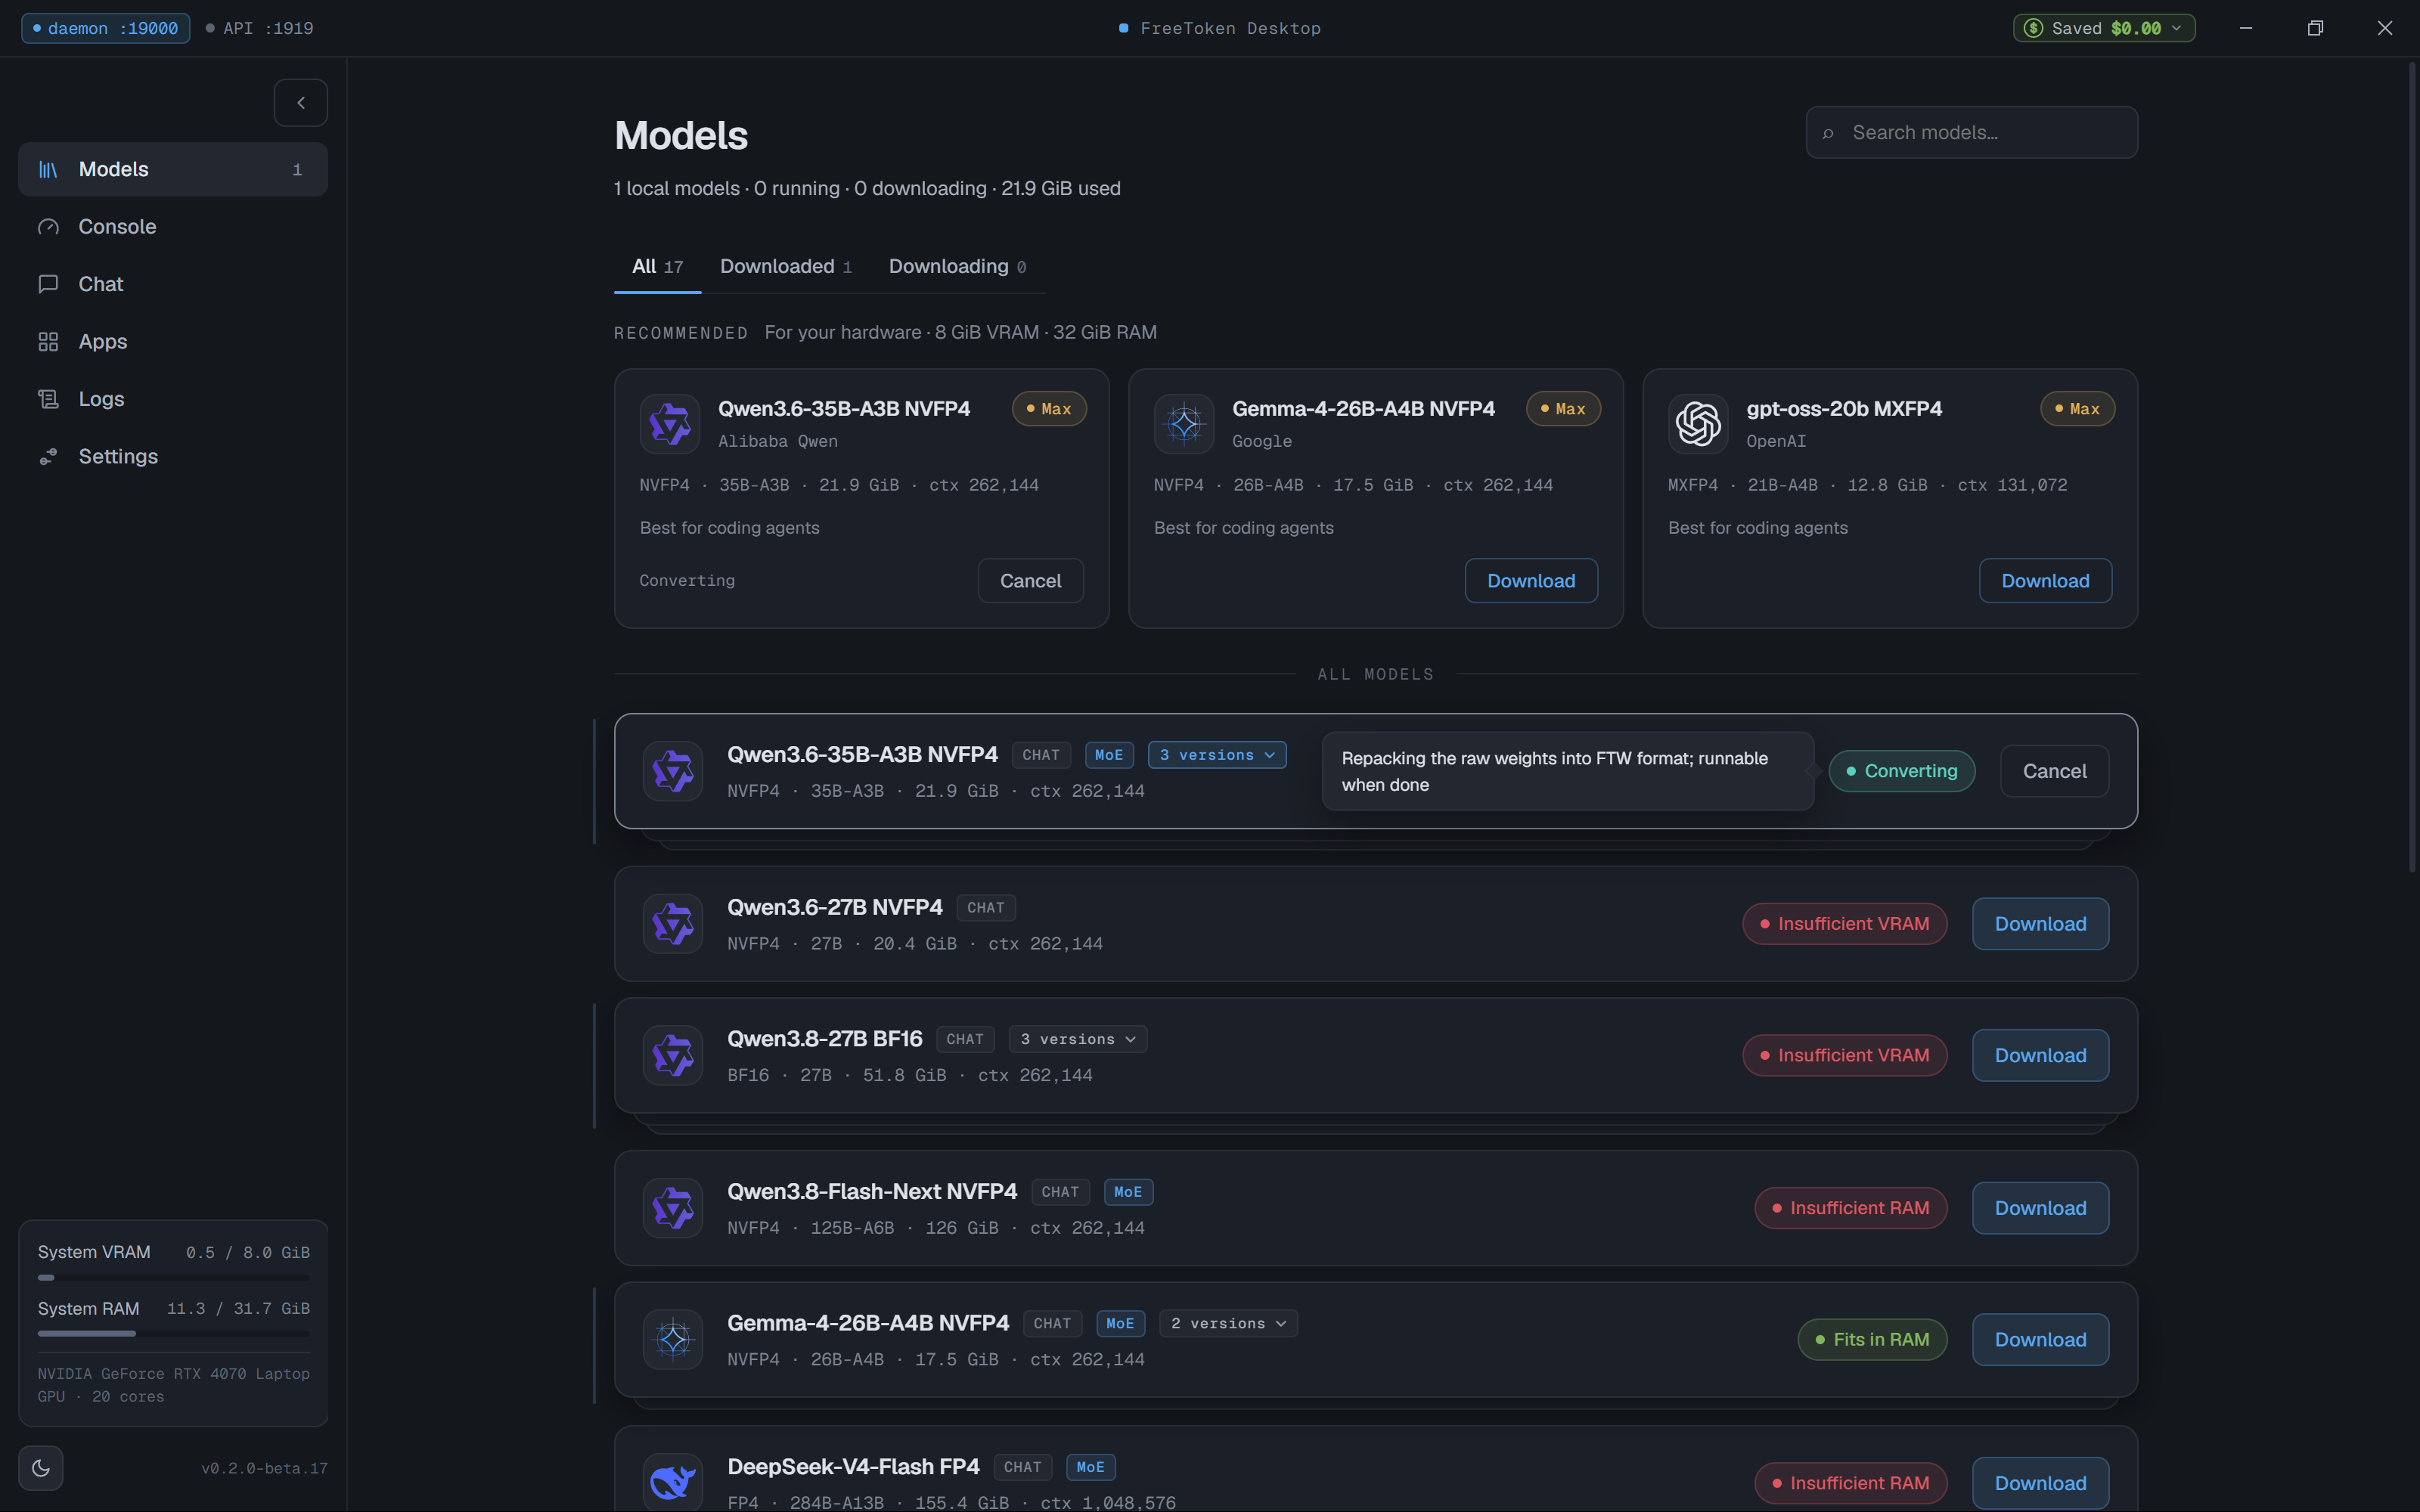Click the Logs icon in sidebar
Viewport: 2420px width, 1512px height.
(x=48, y=399)
